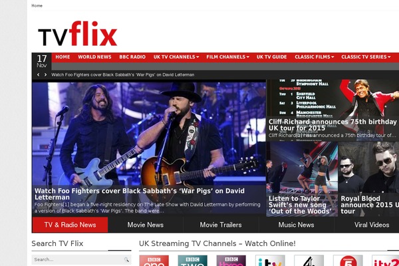Click the Foo Fighters article excerpt text
Viewport: 399px width, 266px height.
coord(148,207)
